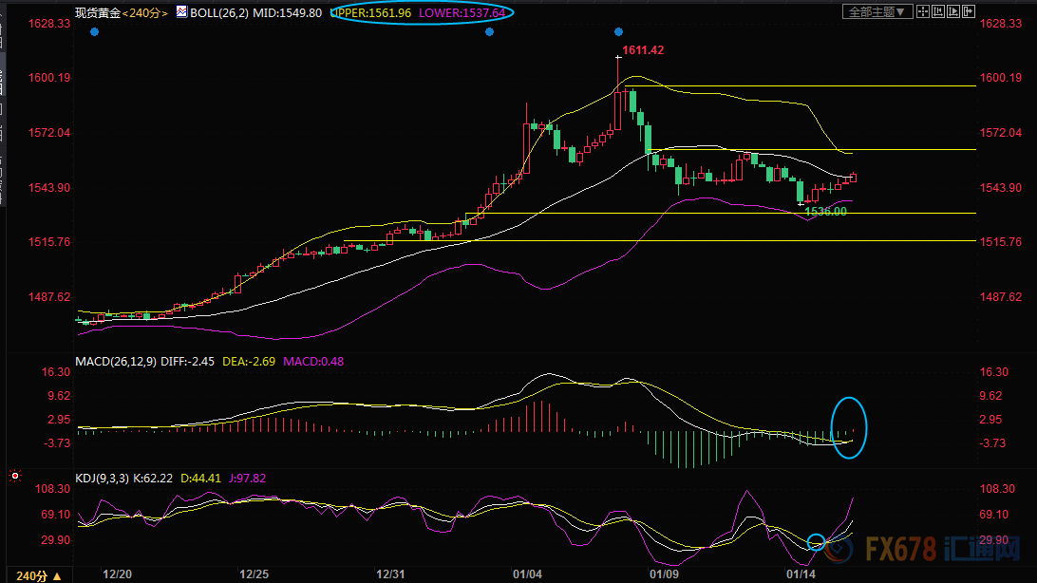This screenshot has height=583, width=1037.
Task: Click the leftmost blue event dot marker
Action: click(x=94, y=32)
